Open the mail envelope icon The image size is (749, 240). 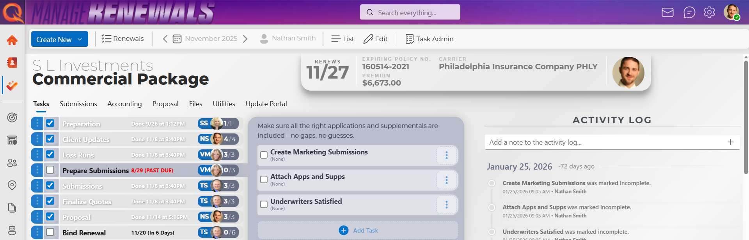[x=667, y=12]
